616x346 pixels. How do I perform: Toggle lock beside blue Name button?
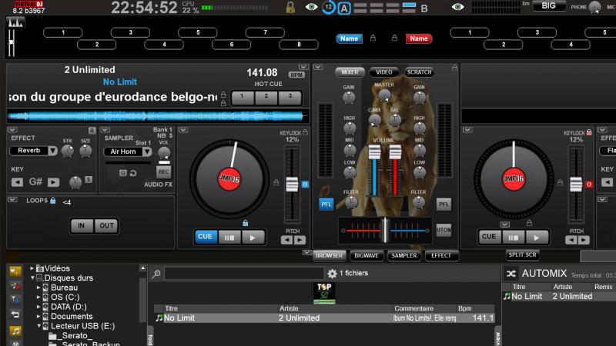[373, 38]
